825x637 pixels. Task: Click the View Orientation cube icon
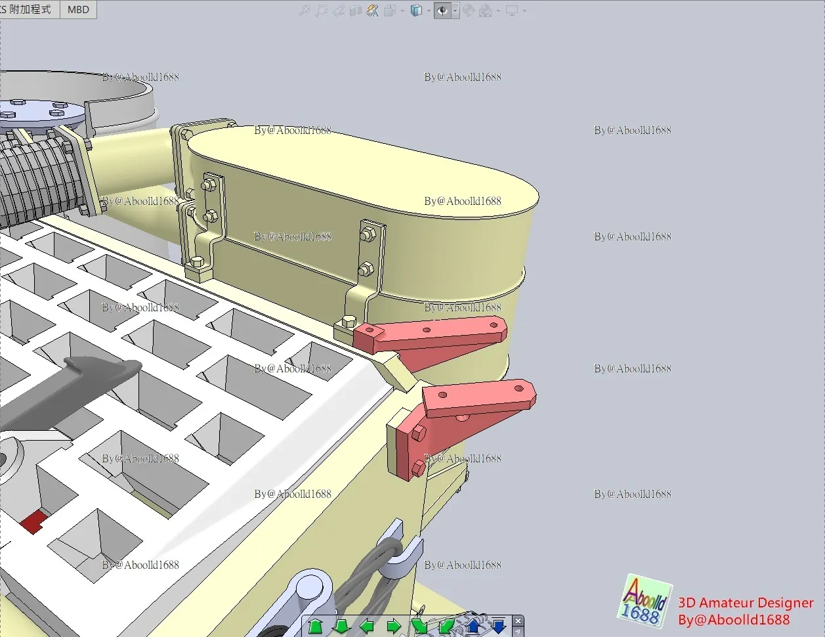pyautogui.click(x=390, y=11)
